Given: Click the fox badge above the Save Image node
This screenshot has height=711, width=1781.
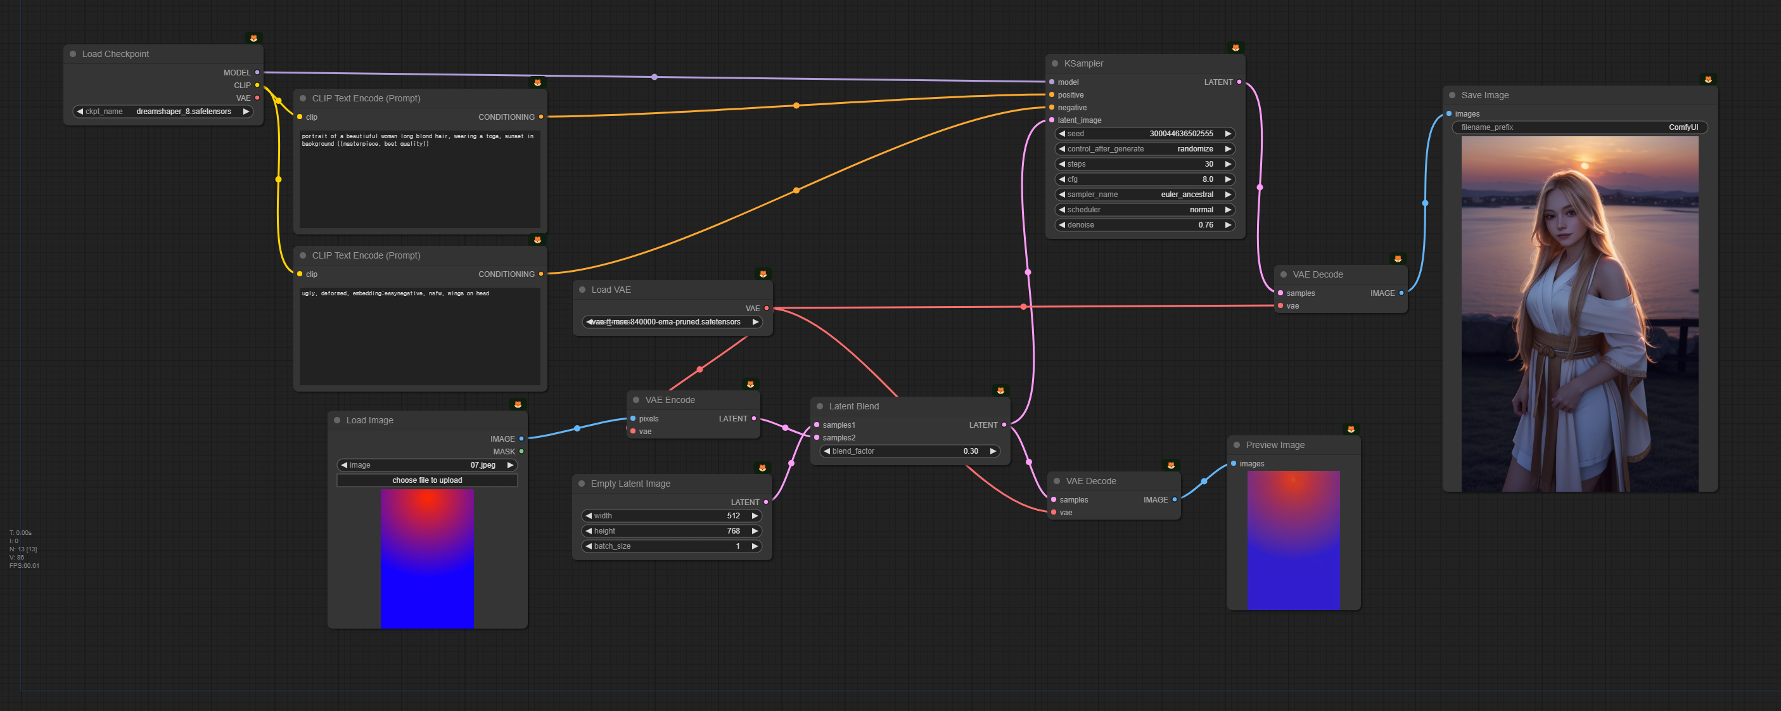Looking at the screenshot, I should (1708, 80).
